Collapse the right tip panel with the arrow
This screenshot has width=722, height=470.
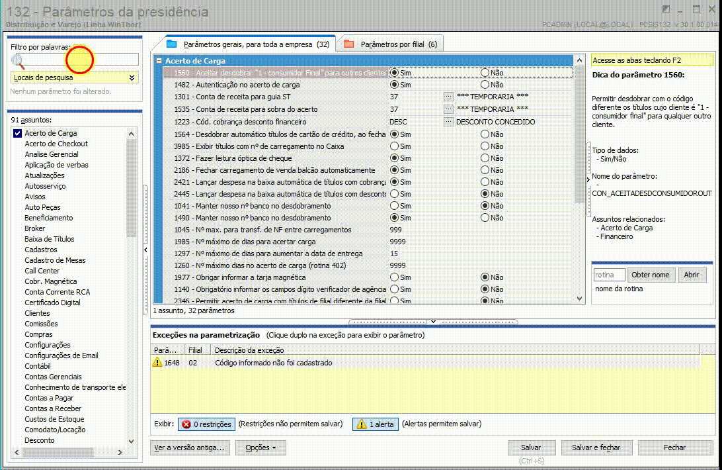(588, 179)
